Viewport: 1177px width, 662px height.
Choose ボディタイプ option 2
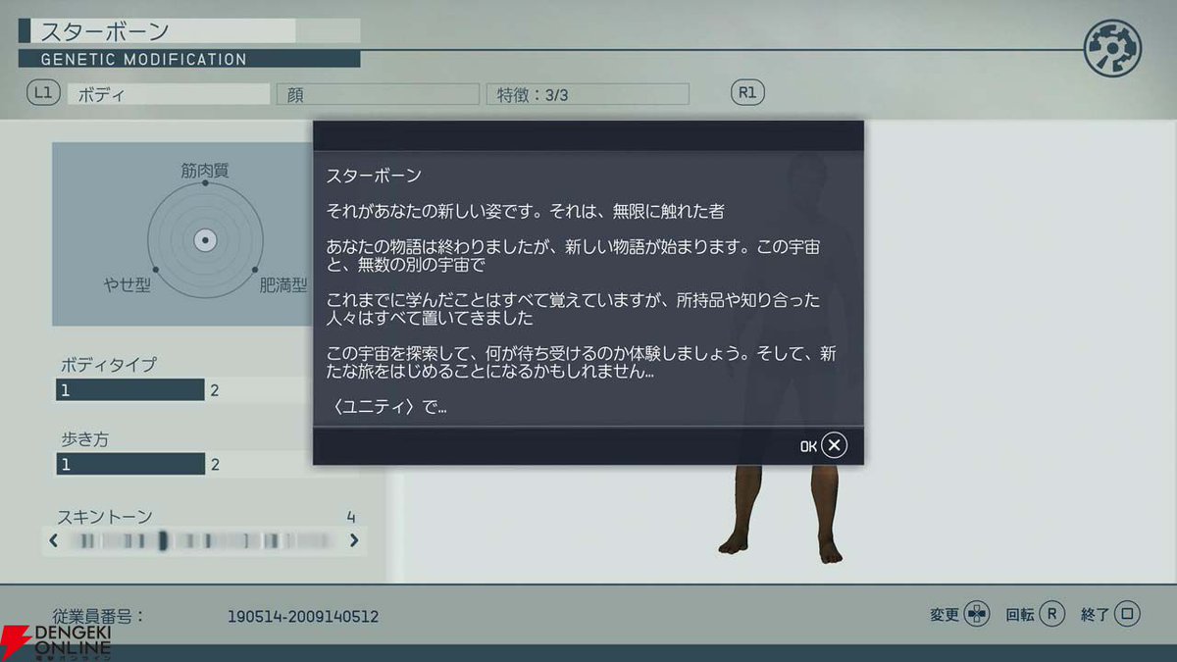point(215,390)
